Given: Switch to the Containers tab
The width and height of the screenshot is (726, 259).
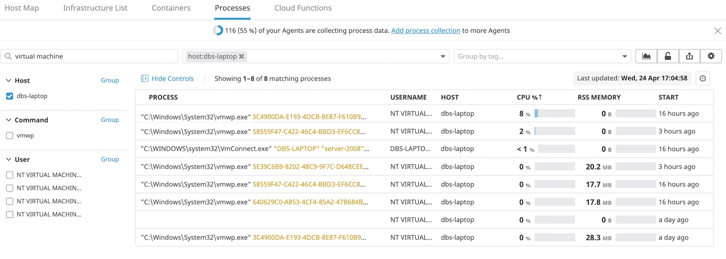Looking at the screenshot, I should [171, 8].
